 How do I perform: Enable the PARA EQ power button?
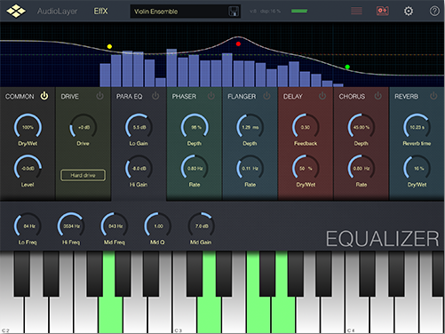click(155, 96)
